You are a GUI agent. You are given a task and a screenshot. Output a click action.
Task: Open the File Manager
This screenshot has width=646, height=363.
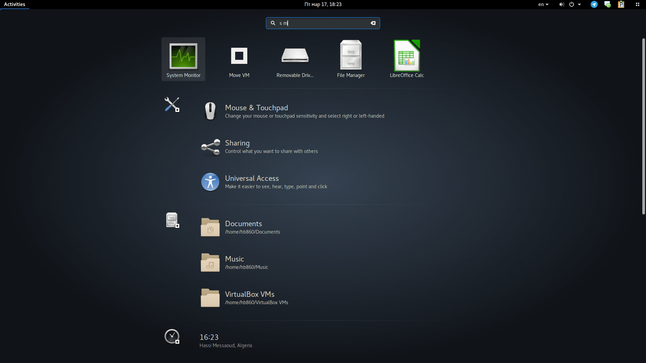351,59
